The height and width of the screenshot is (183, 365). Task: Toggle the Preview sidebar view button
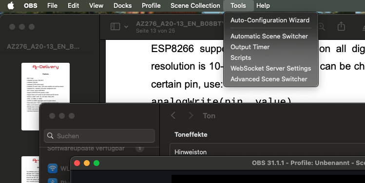tap(115, 26)
